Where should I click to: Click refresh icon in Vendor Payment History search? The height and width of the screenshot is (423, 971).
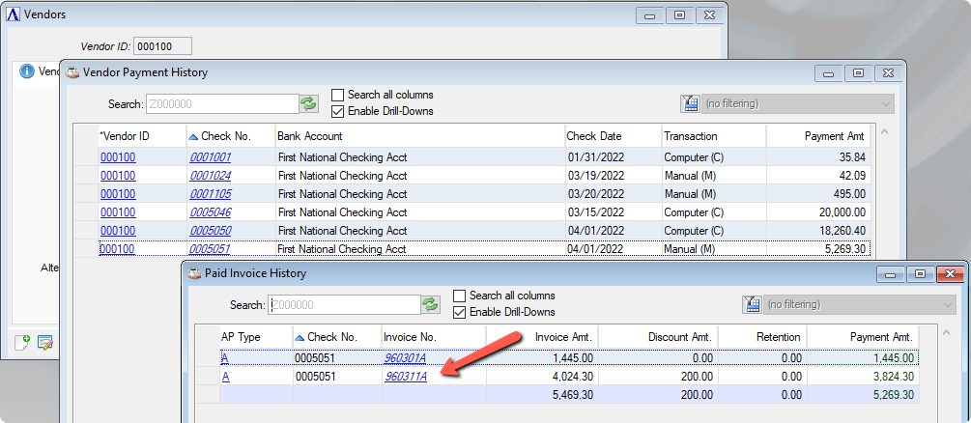click(308, 103)
